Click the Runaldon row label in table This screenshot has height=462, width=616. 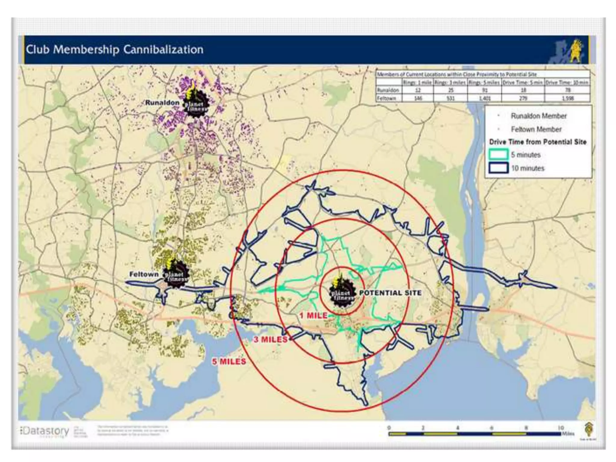(388, 90)
